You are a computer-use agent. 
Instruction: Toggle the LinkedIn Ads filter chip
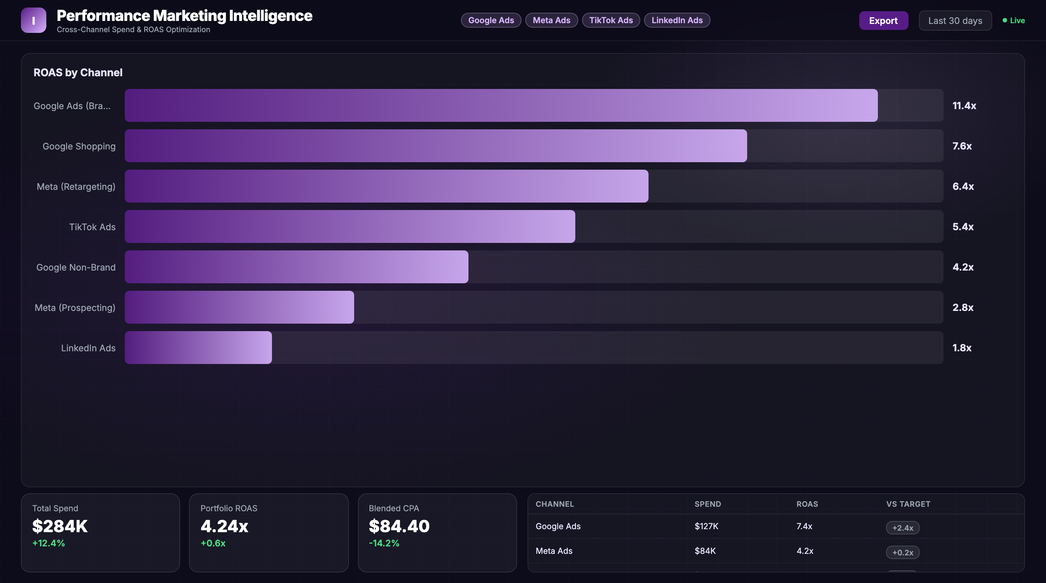coord(677,20)
